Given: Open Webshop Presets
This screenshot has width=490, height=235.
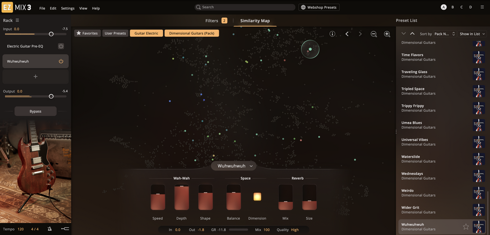Looking at the screenshot, I should pyautogui.click(x=319, y=7).
